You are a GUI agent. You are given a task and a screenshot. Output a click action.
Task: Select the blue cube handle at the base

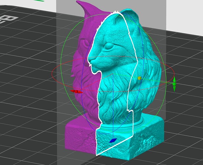[x=113, y=140]
